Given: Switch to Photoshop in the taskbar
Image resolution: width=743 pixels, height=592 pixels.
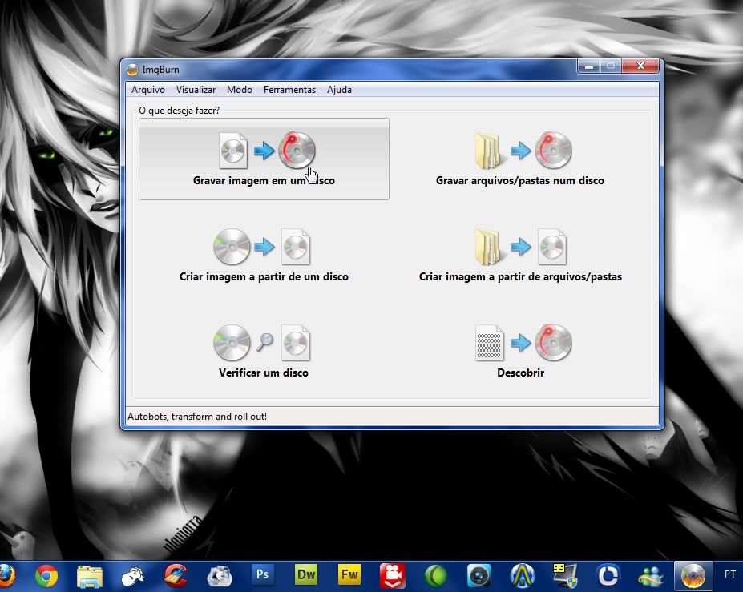Looking at the screenshot, I should pos(262,575).
